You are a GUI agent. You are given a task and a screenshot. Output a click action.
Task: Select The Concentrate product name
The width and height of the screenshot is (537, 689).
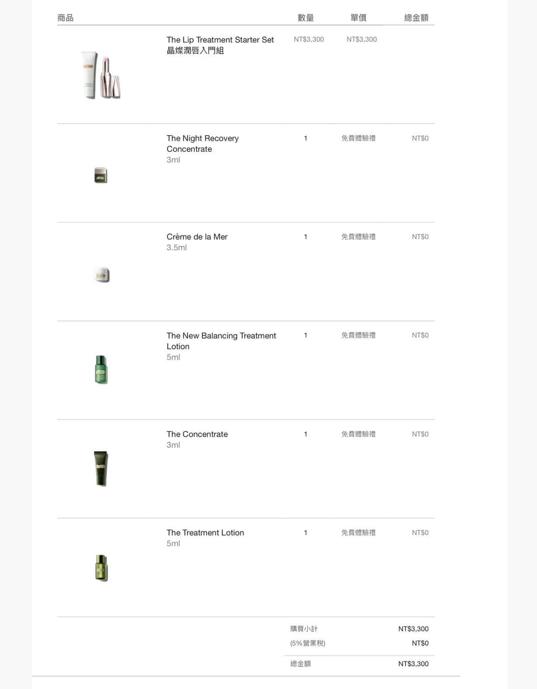click(x=197, y=434)
